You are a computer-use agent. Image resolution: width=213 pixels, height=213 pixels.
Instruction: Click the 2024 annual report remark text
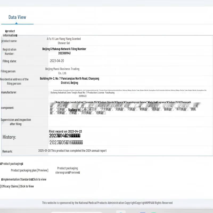pos(72,151)
